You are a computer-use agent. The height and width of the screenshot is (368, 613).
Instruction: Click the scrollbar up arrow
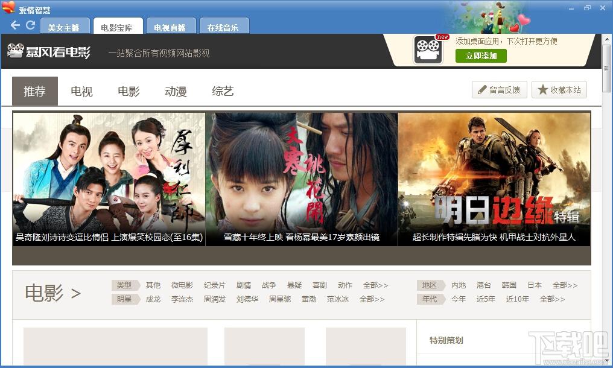tap(606, 39)
